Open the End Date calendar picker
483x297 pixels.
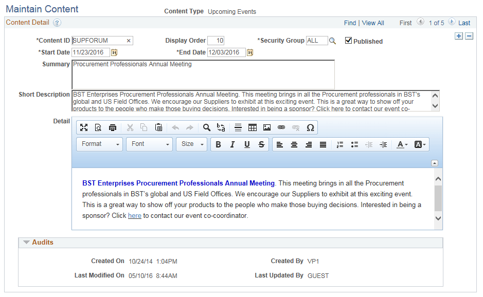(250, 52)
